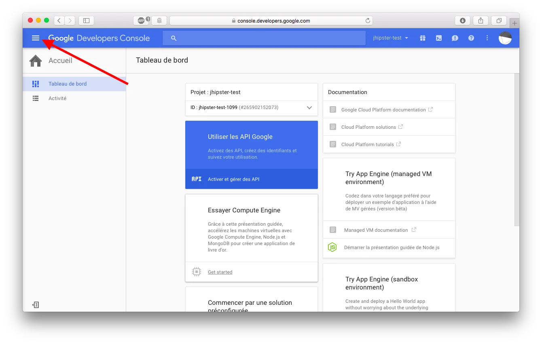This screenshot has width=542, height=344.
Task: Click the Accueil home icon
Action: click(x=36, y=61)
